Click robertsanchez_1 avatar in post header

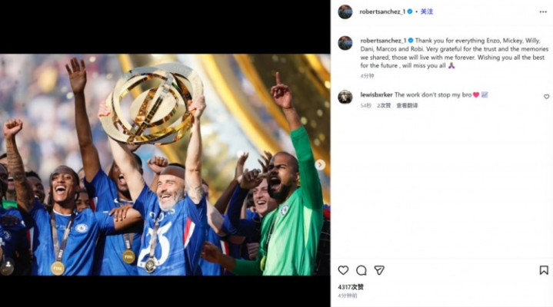pos(345,12)
